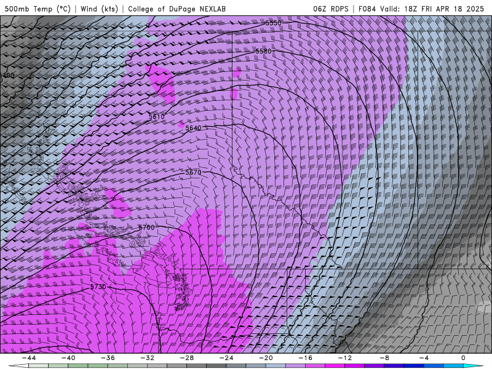The width and height of the screenshot is (492, 369).
Task: Click the 5550 height contour label
Action: coord(273,23)
